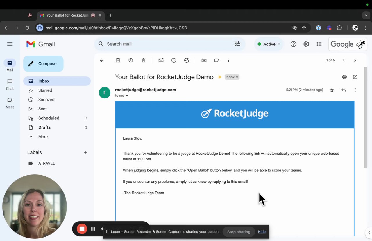
Task: Open the Active status dropdown
Action: click(x=269, y=44)
